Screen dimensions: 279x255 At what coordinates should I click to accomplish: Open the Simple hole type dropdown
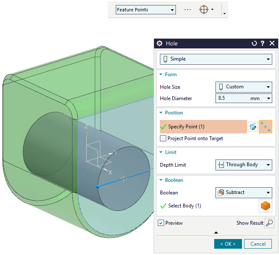click(x=216, y=59)
